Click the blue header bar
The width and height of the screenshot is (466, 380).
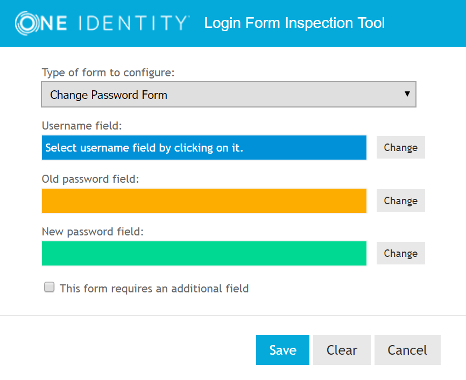tap(425, 23)
